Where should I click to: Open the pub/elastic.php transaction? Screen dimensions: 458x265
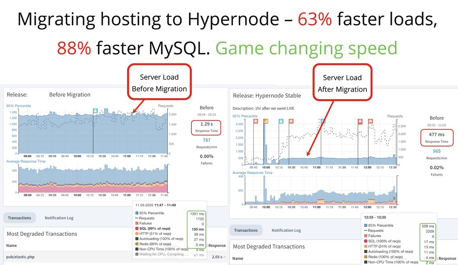tap(20, 257)
